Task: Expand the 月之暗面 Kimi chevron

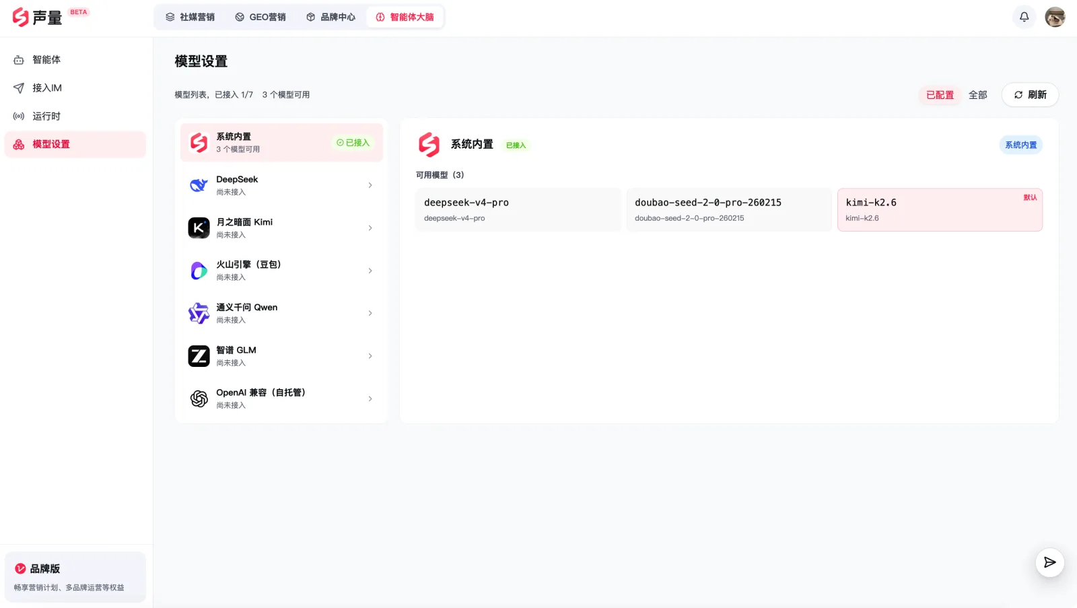Action: click(x=370, y=228)
